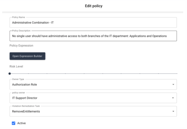187x129 pixels.
Task: Click the Risk Level slider handle
Action: tap(10, 74)
